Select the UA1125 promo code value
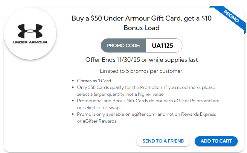 [162, 46]
